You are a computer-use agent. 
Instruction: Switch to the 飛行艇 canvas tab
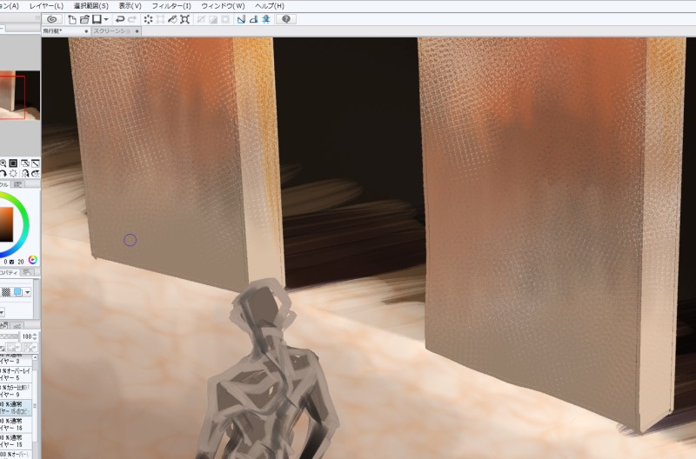(66, 31)
